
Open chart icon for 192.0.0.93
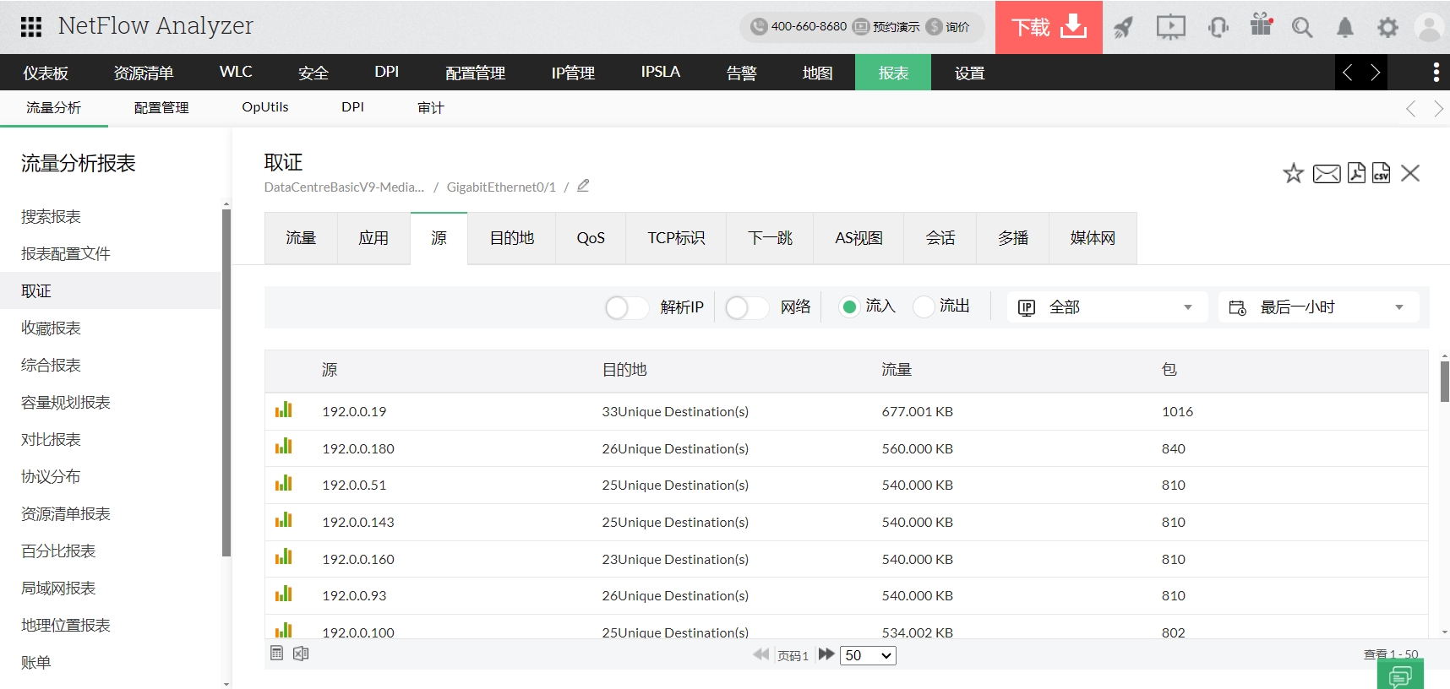(x=283, y=594)
